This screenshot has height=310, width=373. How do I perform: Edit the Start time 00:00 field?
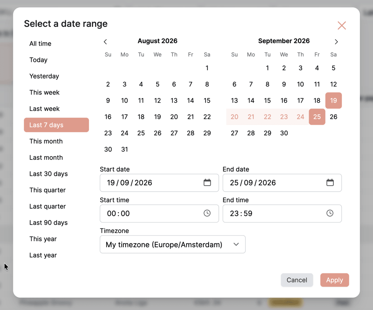(x=159, y=214)
